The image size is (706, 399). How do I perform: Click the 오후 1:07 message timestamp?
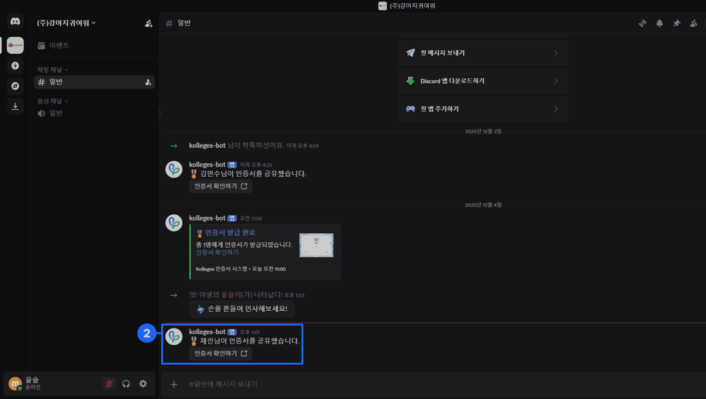(x=249, y=332)
